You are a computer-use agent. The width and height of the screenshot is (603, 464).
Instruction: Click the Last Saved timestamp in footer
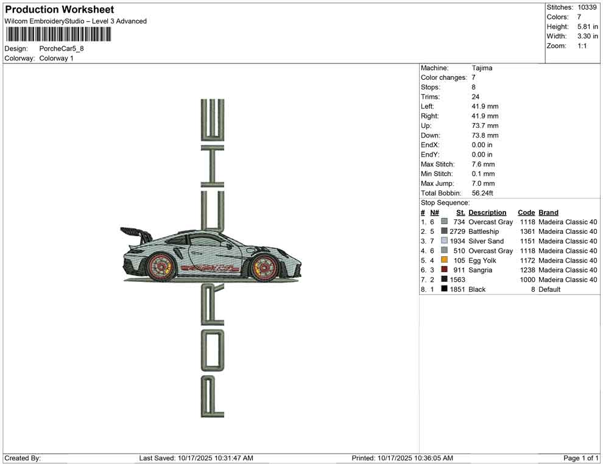point(196,458)
